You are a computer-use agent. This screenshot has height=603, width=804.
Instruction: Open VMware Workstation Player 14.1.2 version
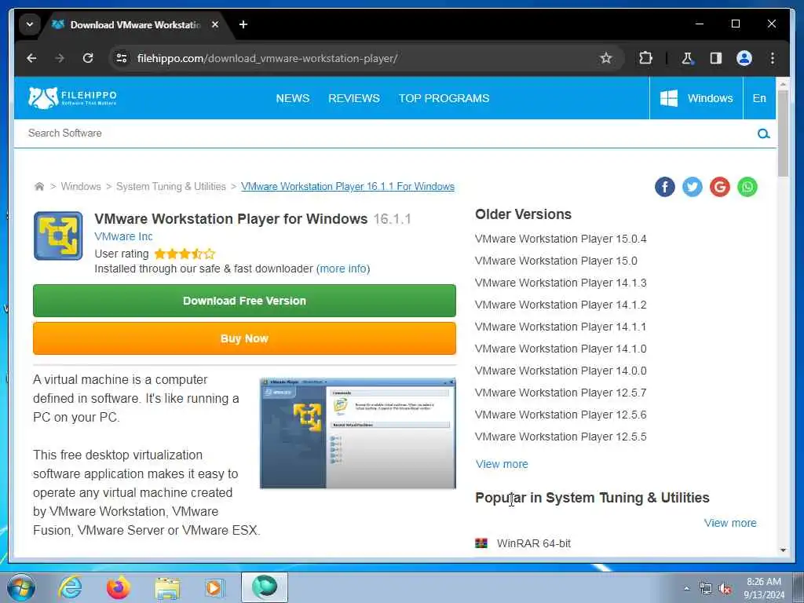coord(561,305)
